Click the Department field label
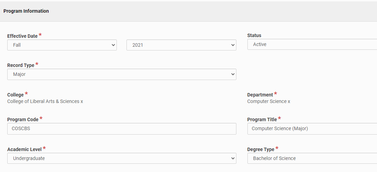 [260, 95]
